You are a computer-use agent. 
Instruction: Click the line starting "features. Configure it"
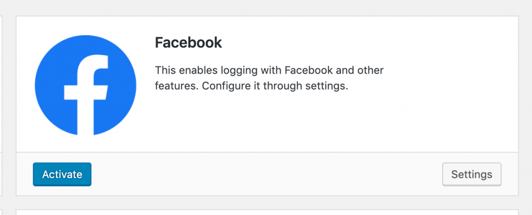coord(251,86)
